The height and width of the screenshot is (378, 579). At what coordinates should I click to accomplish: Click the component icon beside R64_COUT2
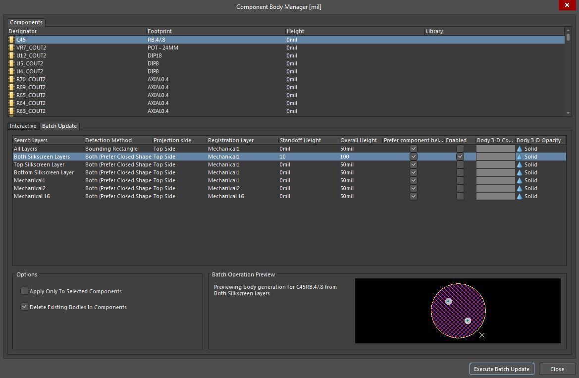tap(11, 103)
